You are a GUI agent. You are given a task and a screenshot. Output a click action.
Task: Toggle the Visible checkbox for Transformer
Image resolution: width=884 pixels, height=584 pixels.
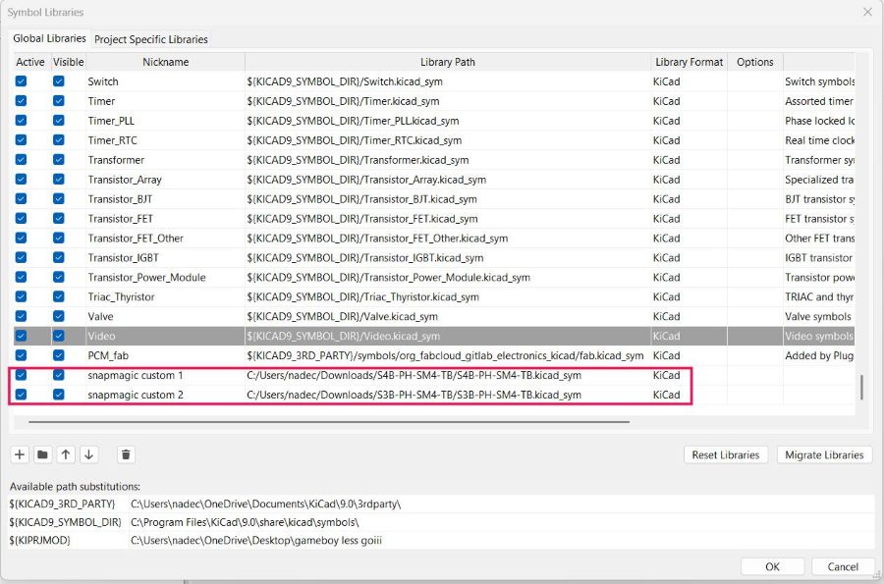(59, 160)
